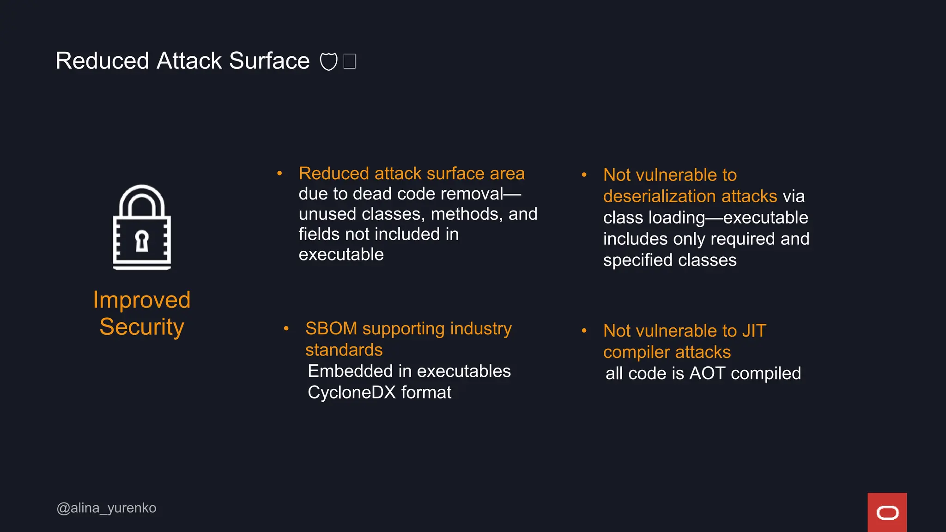The image size is (946, 532).
Task: Click the red Oracle logo
Action: point(887,512)
